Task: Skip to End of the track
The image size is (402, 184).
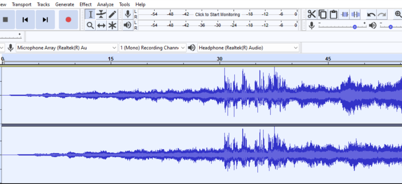Action: coord(45,19)
